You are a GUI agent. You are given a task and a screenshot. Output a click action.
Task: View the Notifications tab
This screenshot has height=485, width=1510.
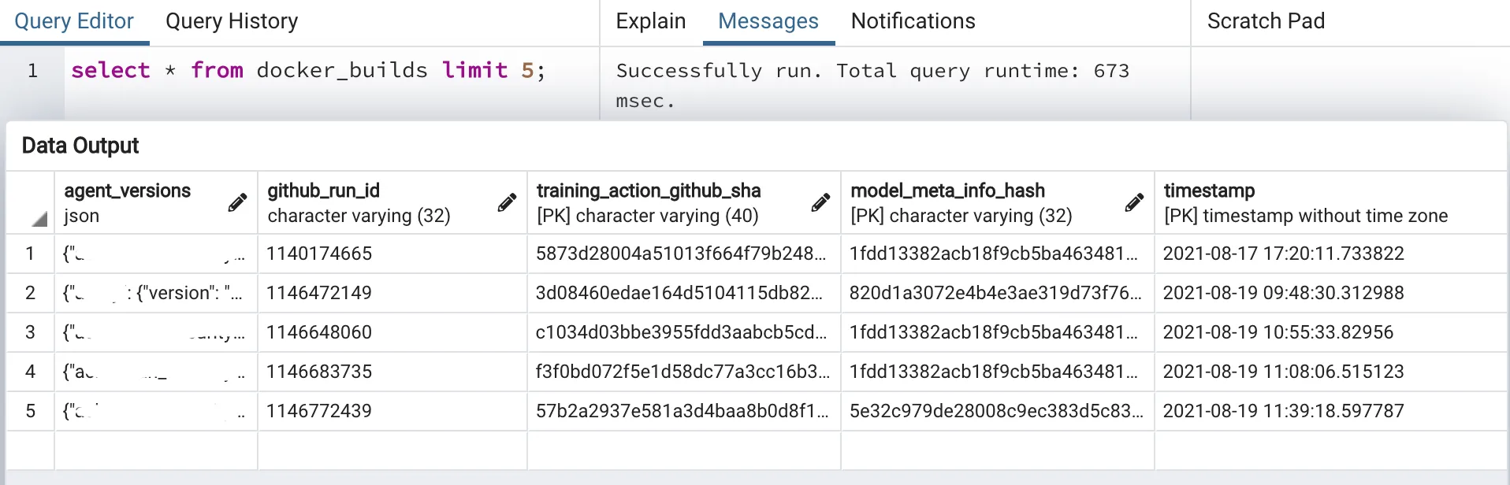[912, 21]
